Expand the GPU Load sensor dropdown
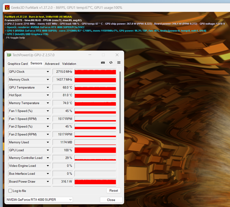This screenshot has width=230, height=207. pos(48,150)
